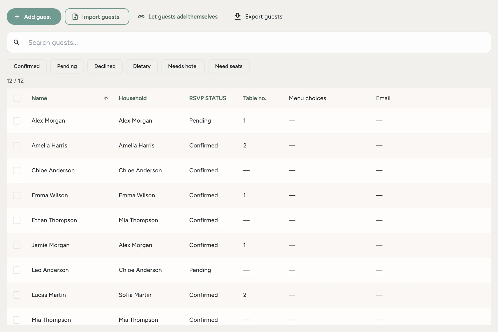The height and width of the screenshot is (332, 498).
Task: Click Emma Wilson's table number 1
Action: point(244,195)
